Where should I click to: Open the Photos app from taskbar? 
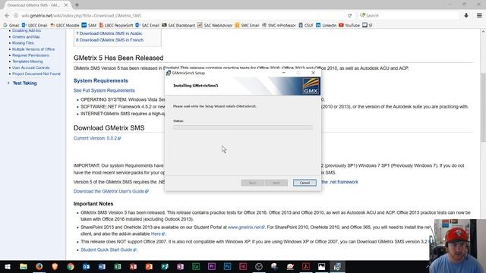322,266
